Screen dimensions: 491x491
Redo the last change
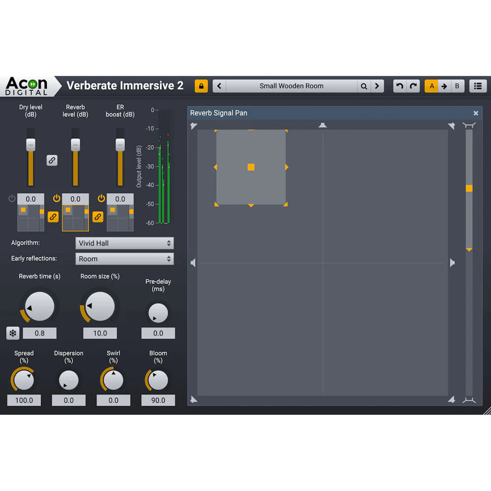tap(413, 86)
